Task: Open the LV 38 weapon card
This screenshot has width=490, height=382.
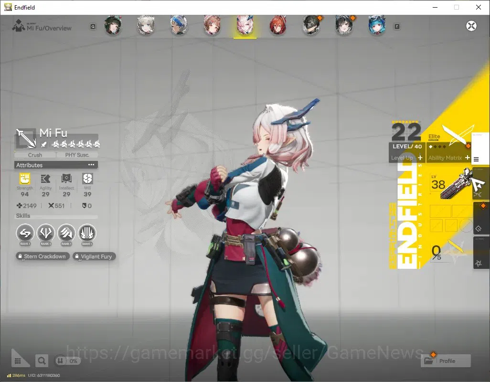Action: pos(451,184)
